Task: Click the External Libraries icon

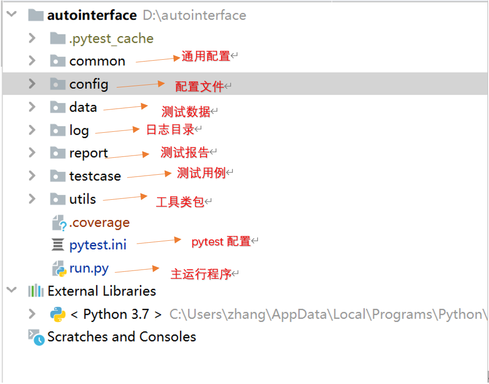Action: point(36,291)
